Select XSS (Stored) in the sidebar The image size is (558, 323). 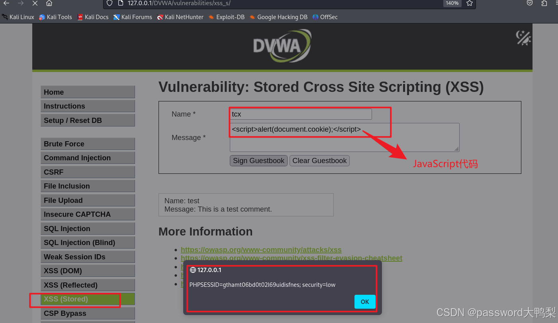pos(88,299)
